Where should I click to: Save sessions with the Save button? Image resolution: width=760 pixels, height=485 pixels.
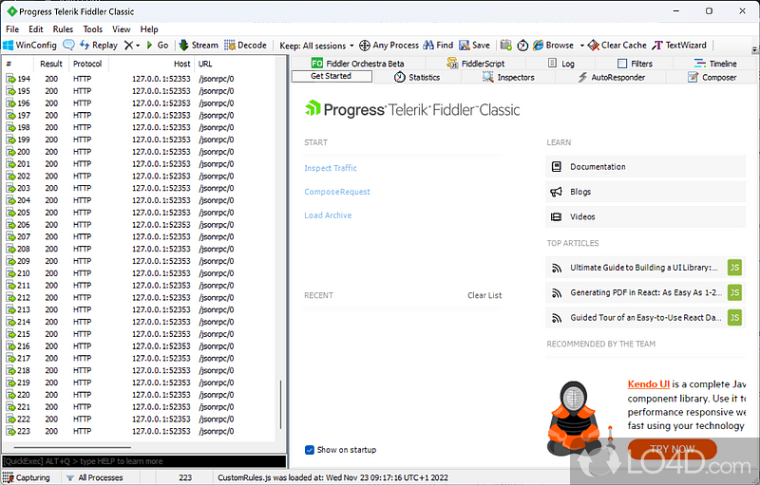[x=474, y=45]
